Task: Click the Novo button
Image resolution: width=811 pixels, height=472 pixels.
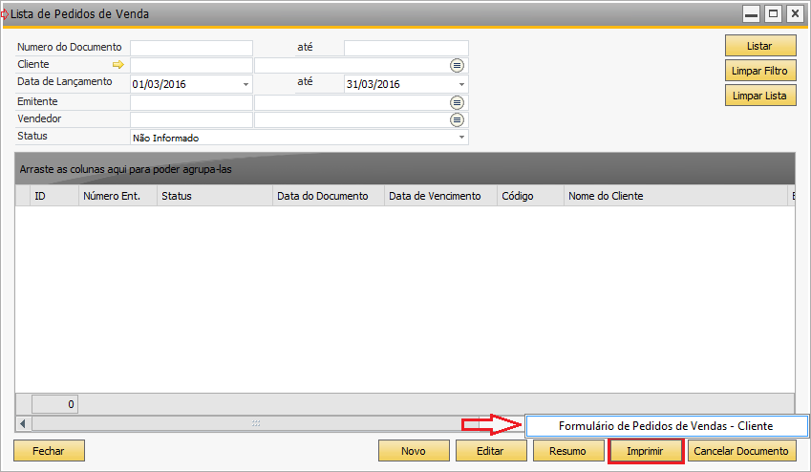Action: point(414,451)
